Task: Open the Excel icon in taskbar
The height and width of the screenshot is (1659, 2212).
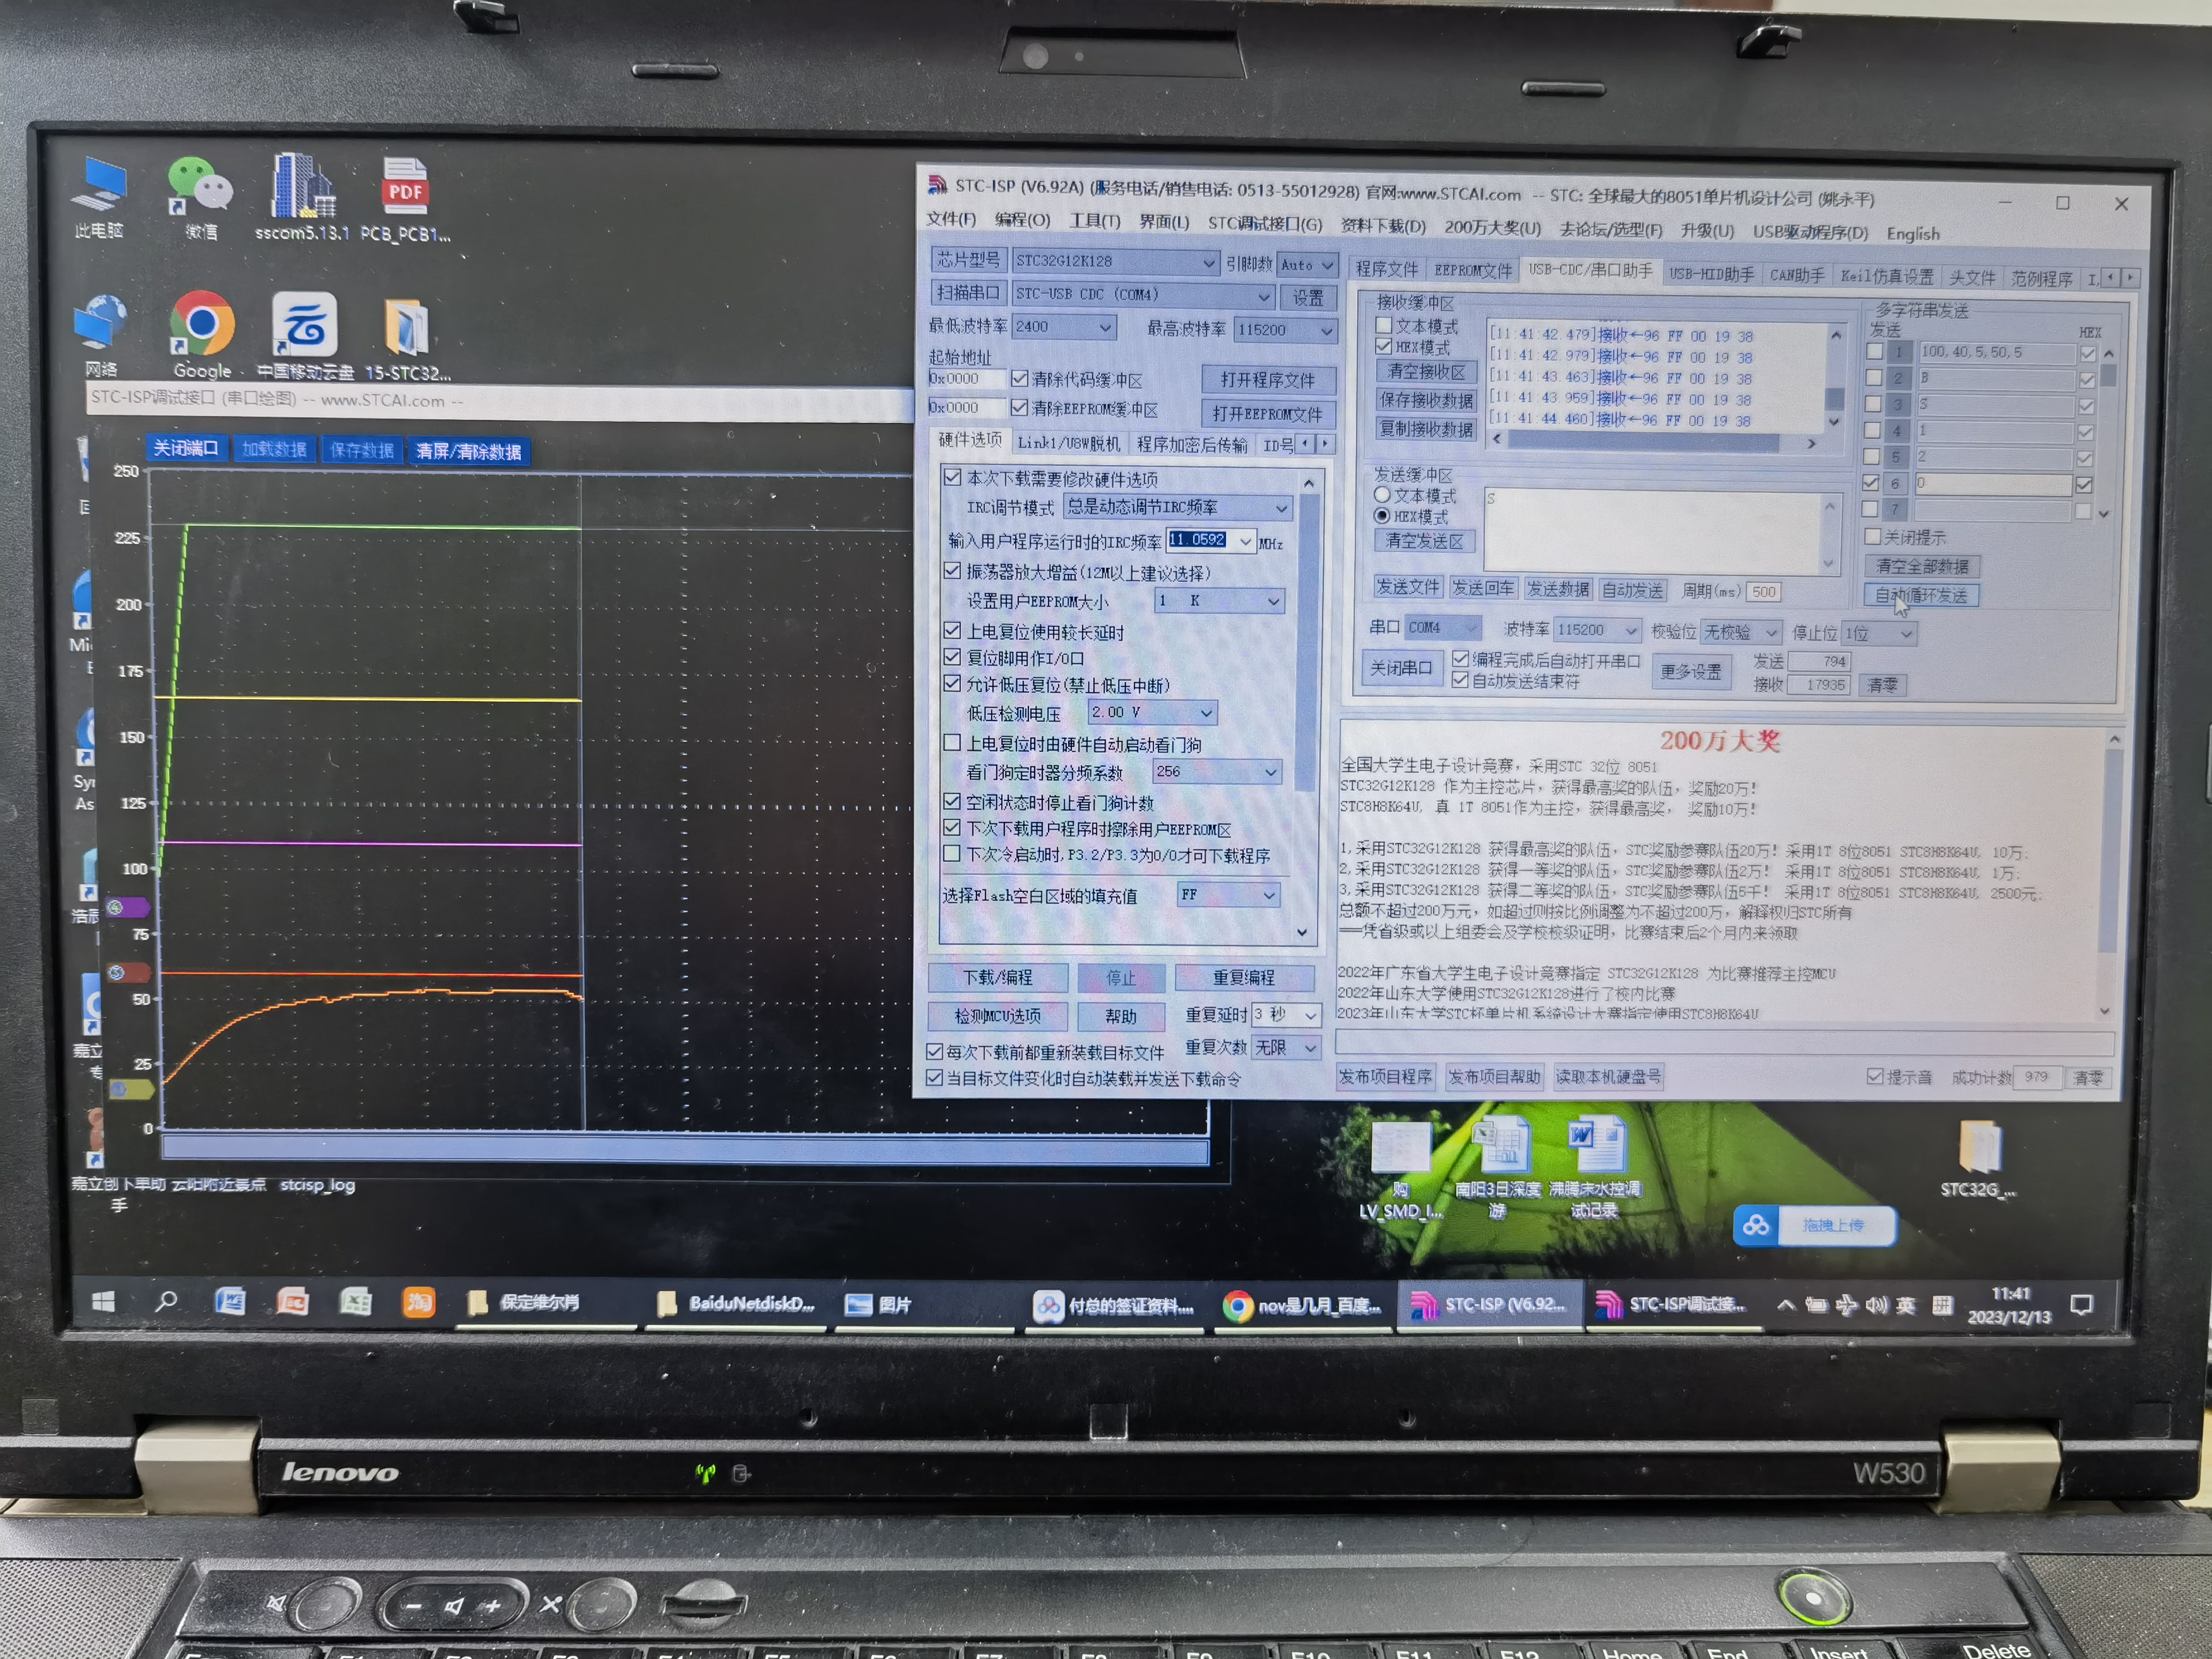Action: (x=355, y=1303)
